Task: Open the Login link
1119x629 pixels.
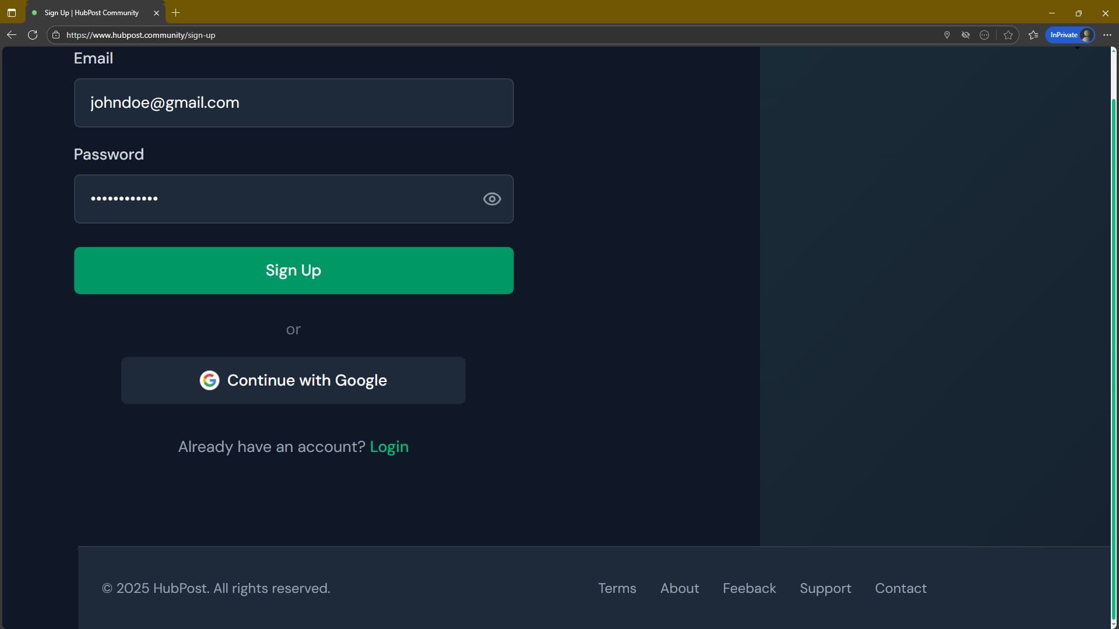Action: coord(389,447)
